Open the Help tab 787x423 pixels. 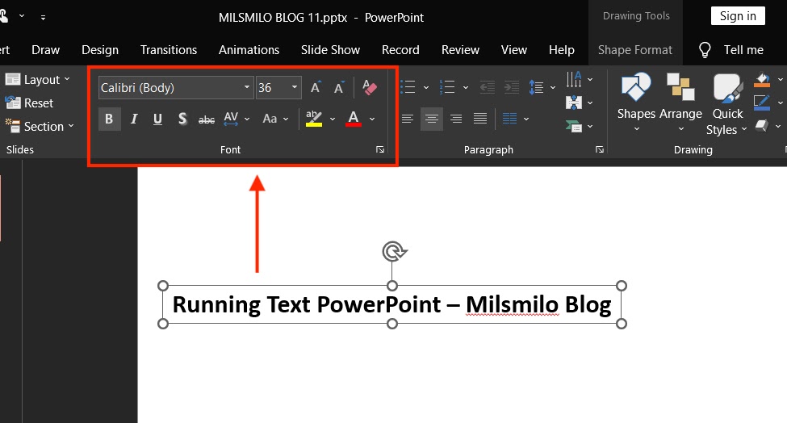click(x=561, y=50)
